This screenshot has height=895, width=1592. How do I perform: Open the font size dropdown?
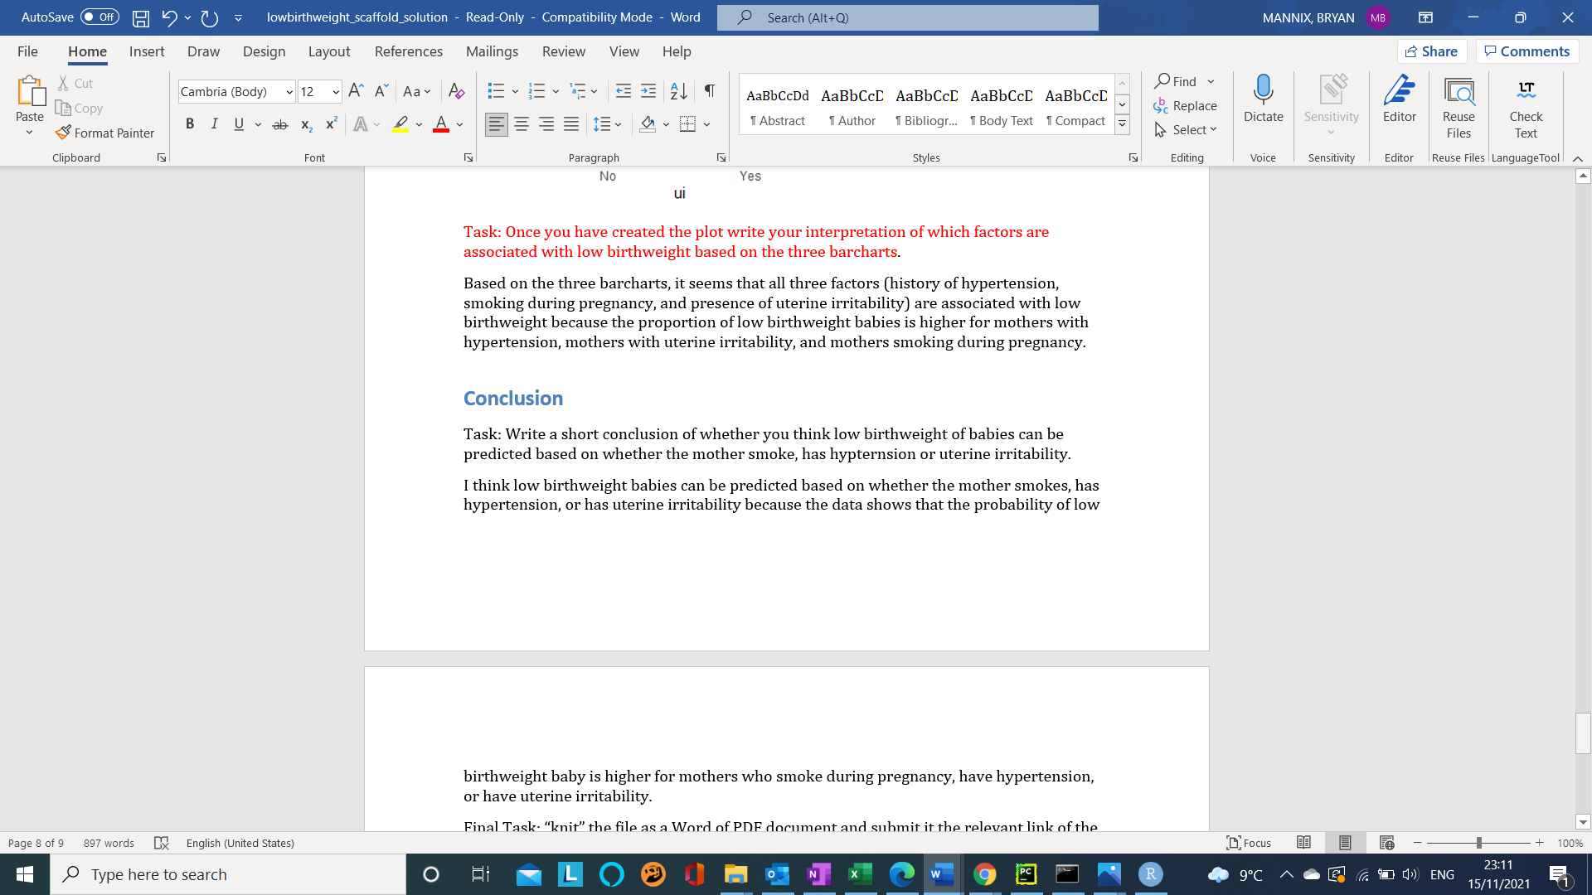click(x=336, y=92)
